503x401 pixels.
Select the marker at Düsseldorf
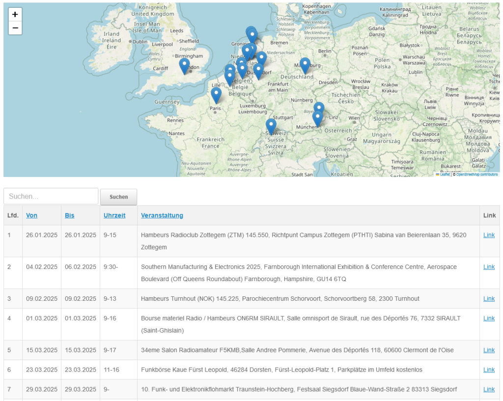258,70
